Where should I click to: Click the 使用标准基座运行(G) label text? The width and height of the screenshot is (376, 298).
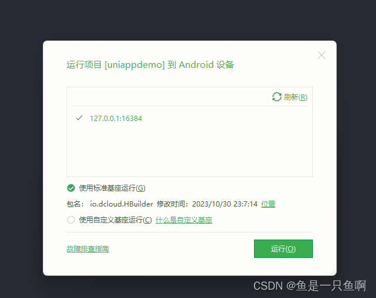(x=112, y=188)
